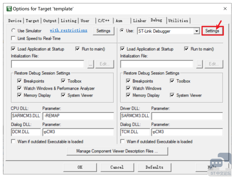This screenshot has width=234, height=178.
Task: Click debugger Initialization File field
Action: pos(157,64)
